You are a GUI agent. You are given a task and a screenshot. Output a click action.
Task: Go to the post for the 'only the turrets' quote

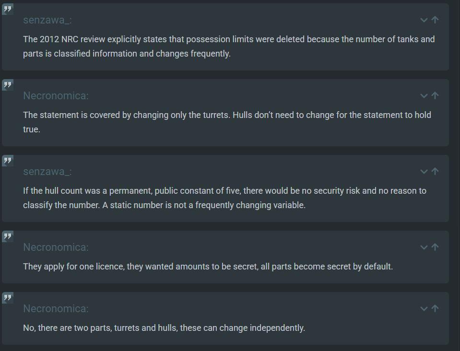tap(435, 96)
